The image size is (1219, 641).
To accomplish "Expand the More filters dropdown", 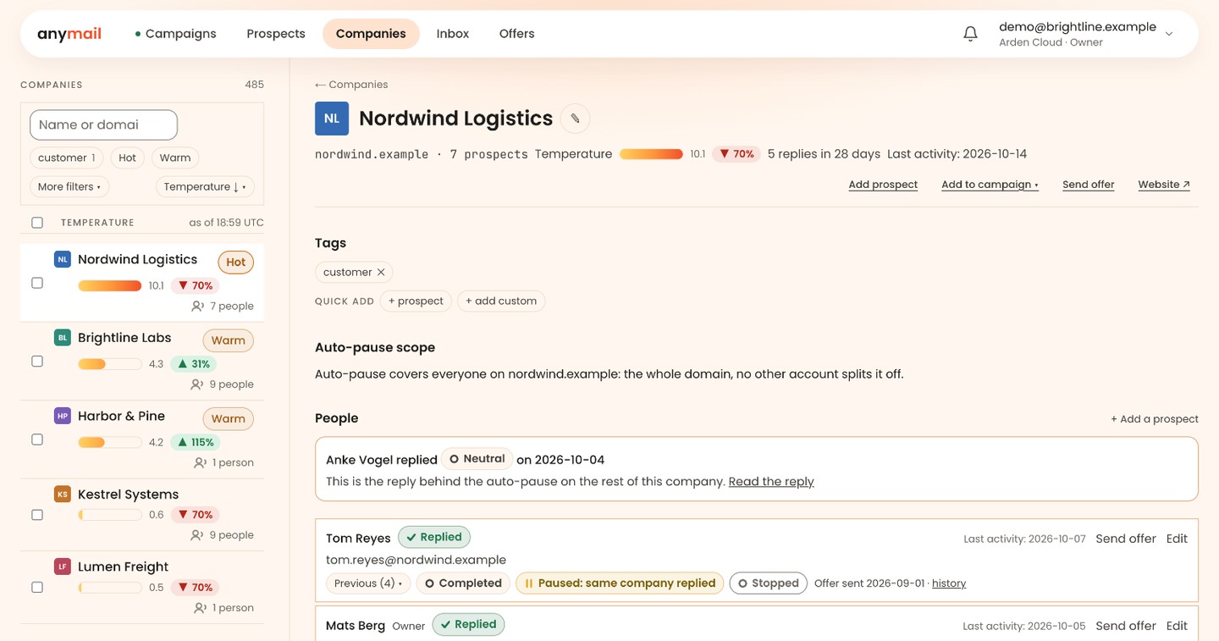I will pos(69,186).
